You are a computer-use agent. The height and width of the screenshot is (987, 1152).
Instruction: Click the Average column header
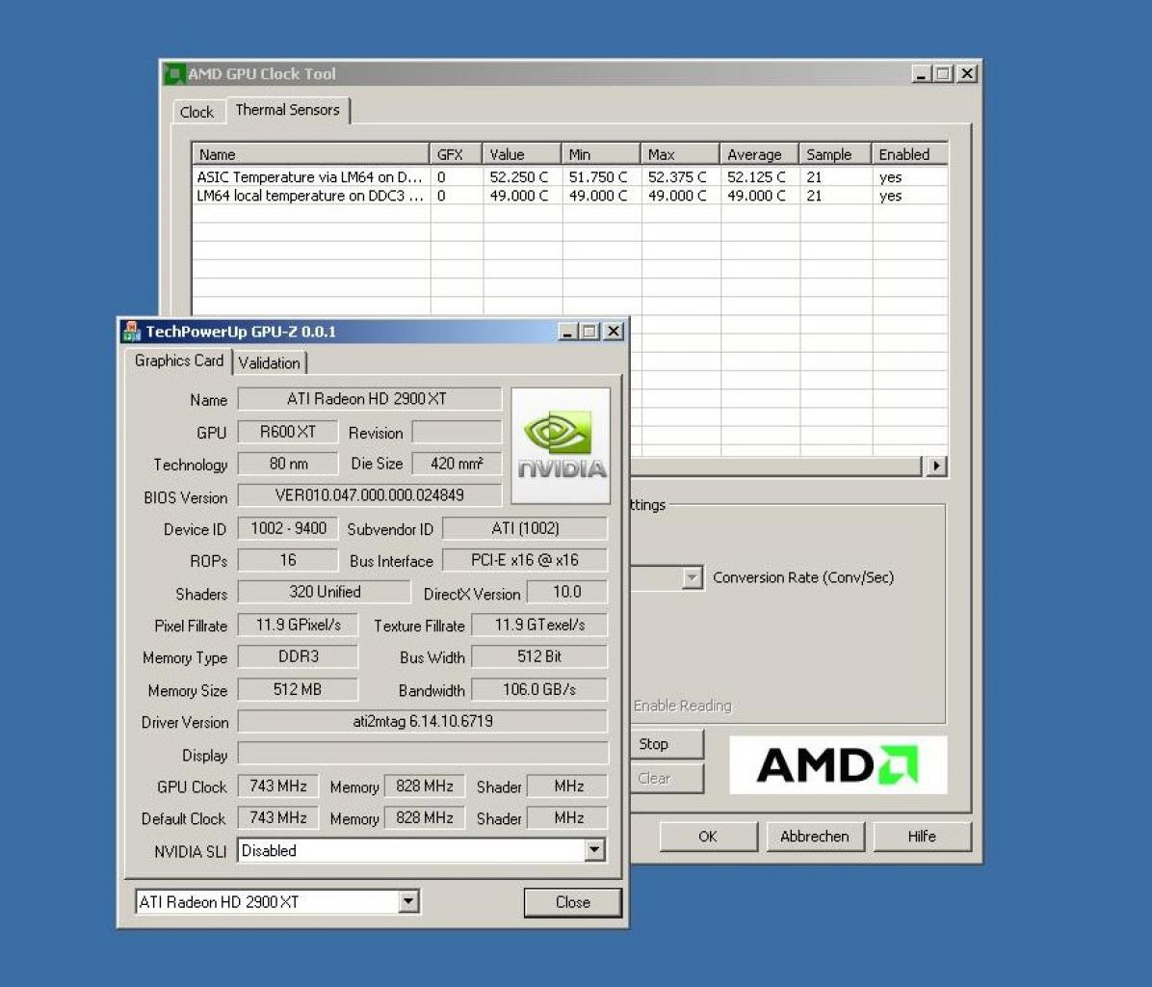[760, 154]
